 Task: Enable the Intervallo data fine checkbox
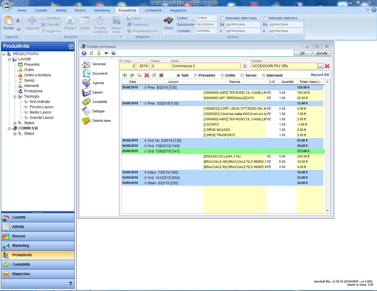click(265, 18)
